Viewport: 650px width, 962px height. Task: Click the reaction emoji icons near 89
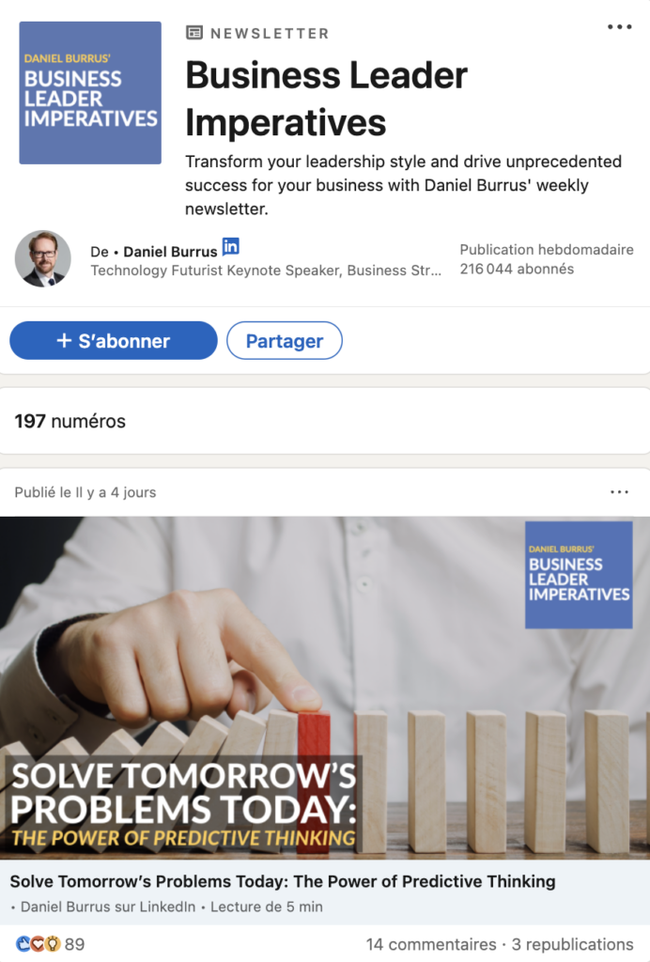[38, 943]
